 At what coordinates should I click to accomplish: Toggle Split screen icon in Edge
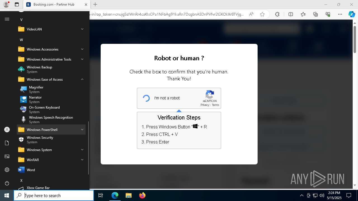coord(291,14)
